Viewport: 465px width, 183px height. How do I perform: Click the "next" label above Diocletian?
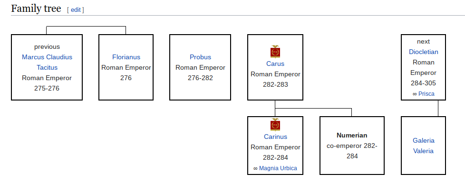[x=423, y=42]
